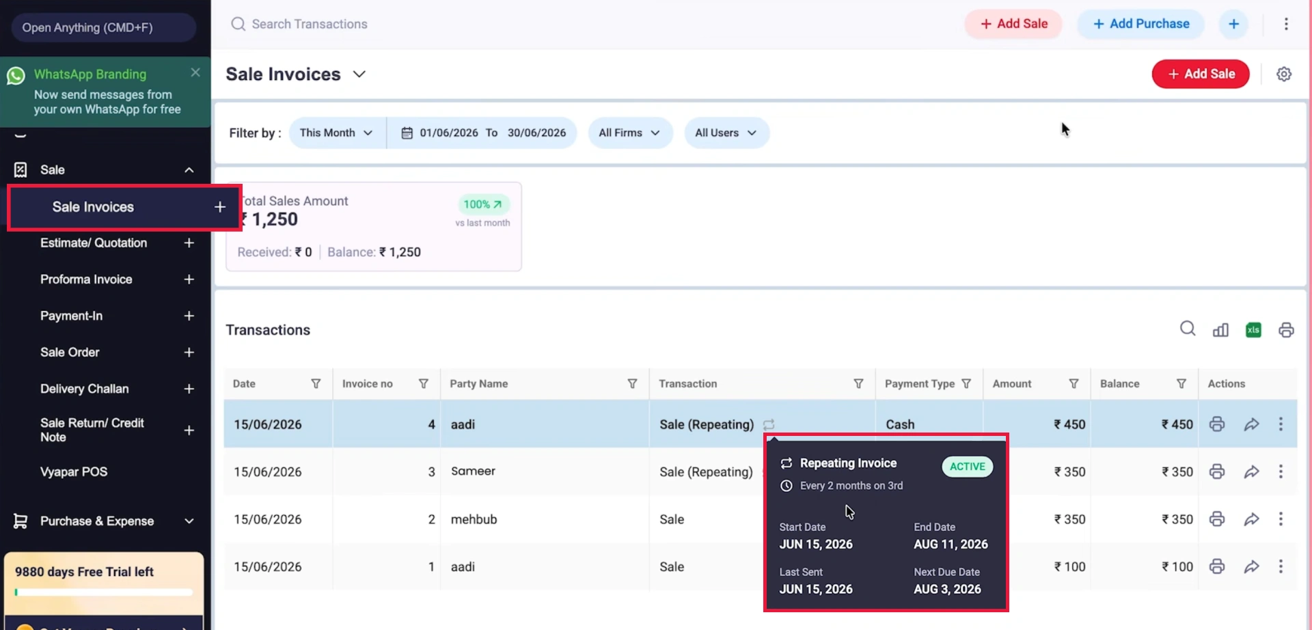Open Sale Return/ Credit Note in sidebar
1312x630 pixels.
[92, 430]
